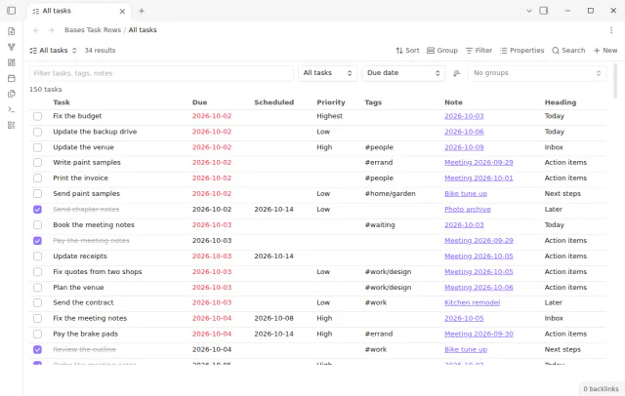Open Meeting 2026-09-30 note link
Viewport: 625px width, 396px height.
(479, 334)
